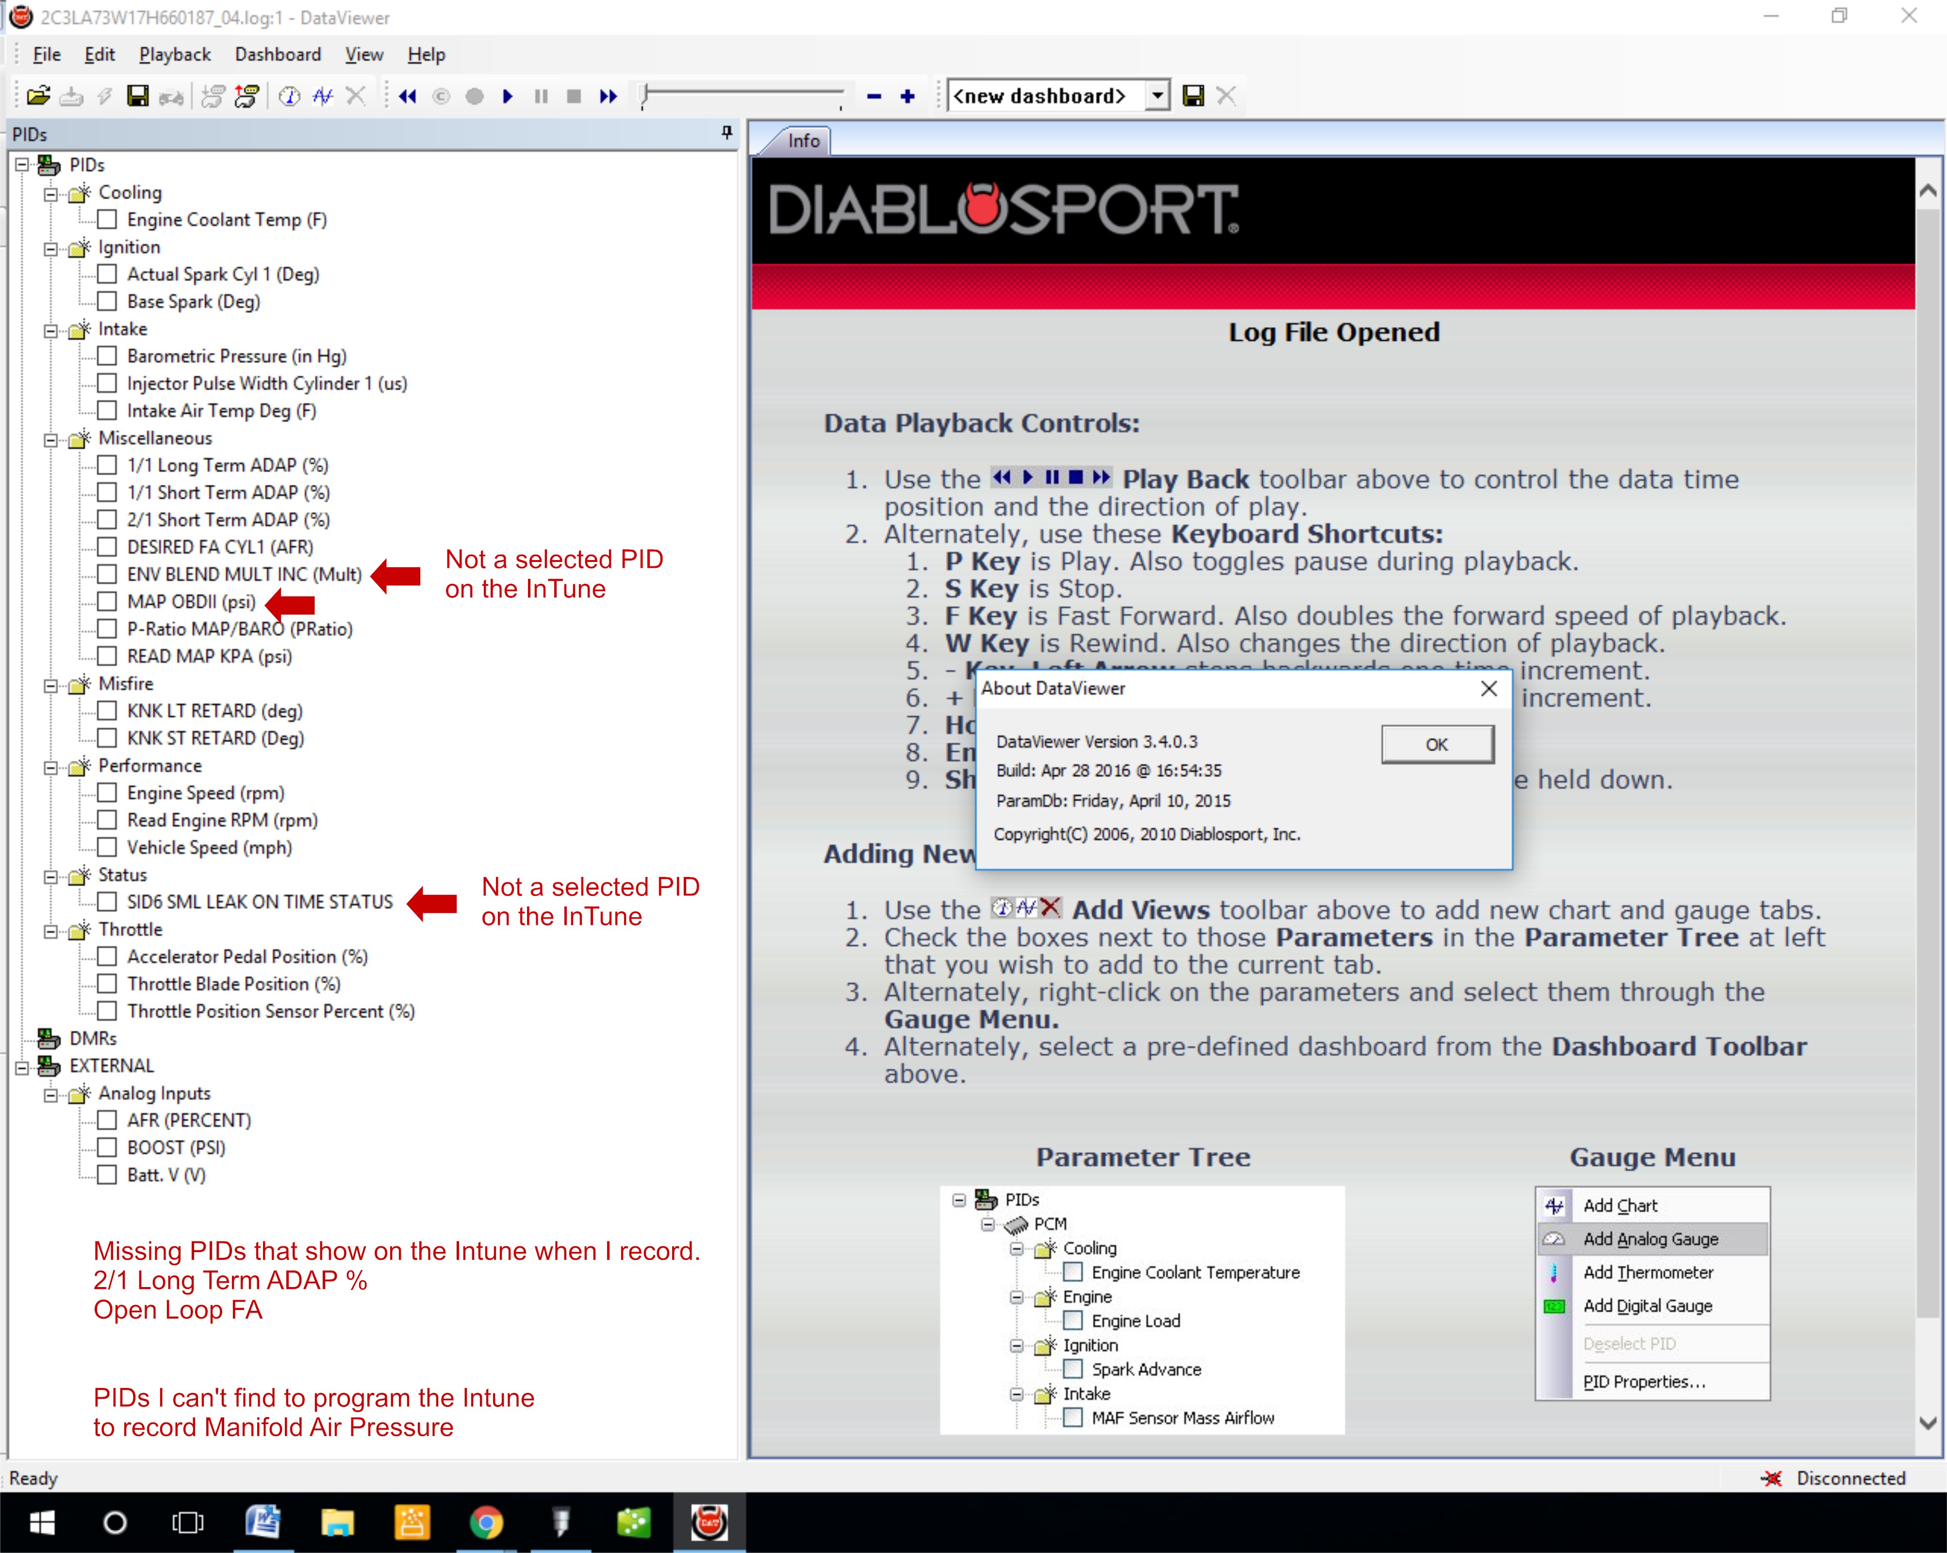
Task: Collapse the Ignition folder
Action: pos(50,248)
